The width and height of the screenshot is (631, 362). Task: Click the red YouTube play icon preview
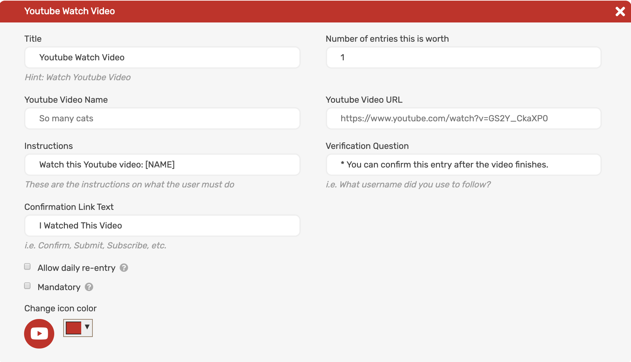(39, 333)
